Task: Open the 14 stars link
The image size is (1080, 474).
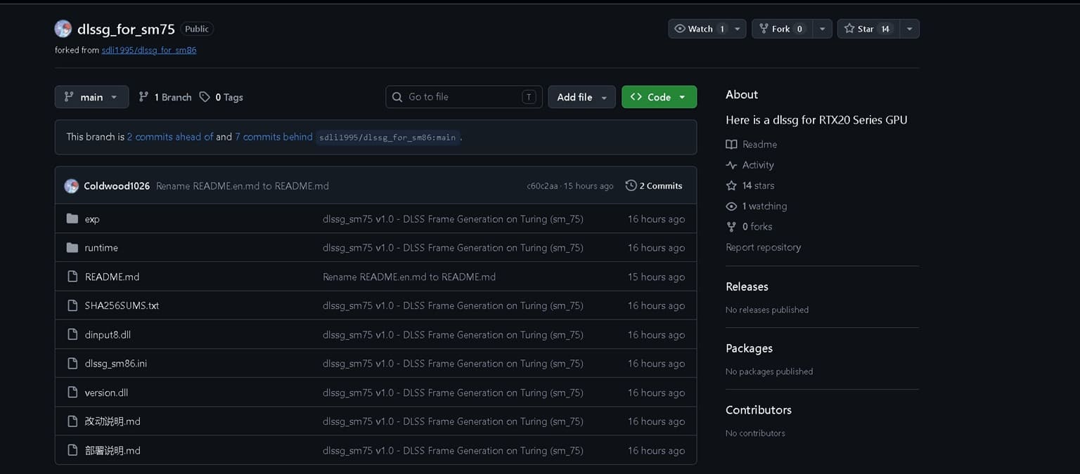Action: pos(750,185)
